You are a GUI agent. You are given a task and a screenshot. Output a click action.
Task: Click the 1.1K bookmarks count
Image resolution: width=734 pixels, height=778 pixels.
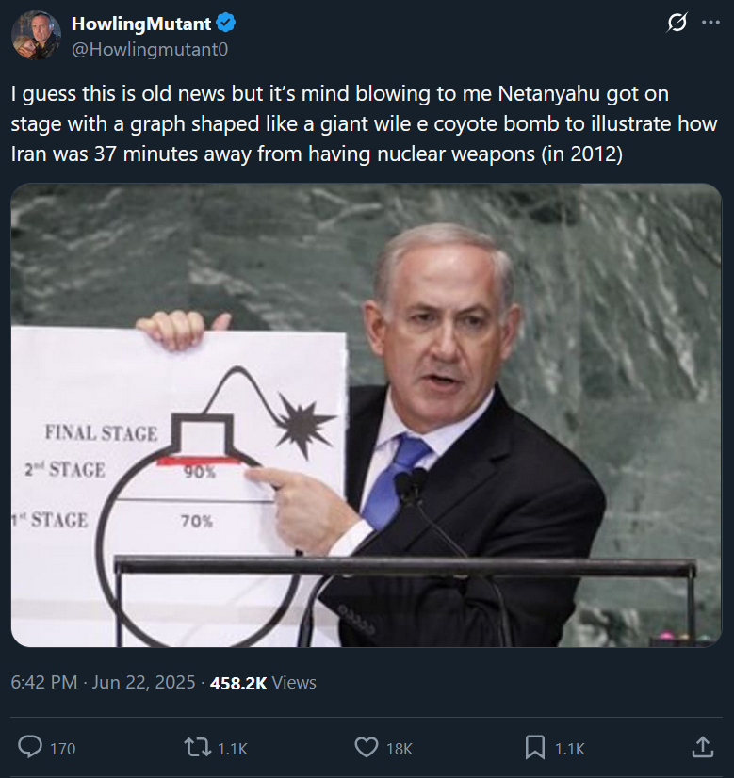click(x=569, y=748)
